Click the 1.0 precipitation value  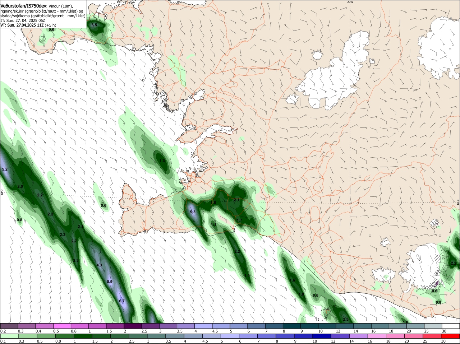pos(405,322)
